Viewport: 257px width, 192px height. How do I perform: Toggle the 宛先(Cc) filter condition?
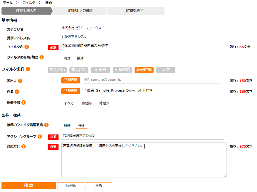coord(79,70)
